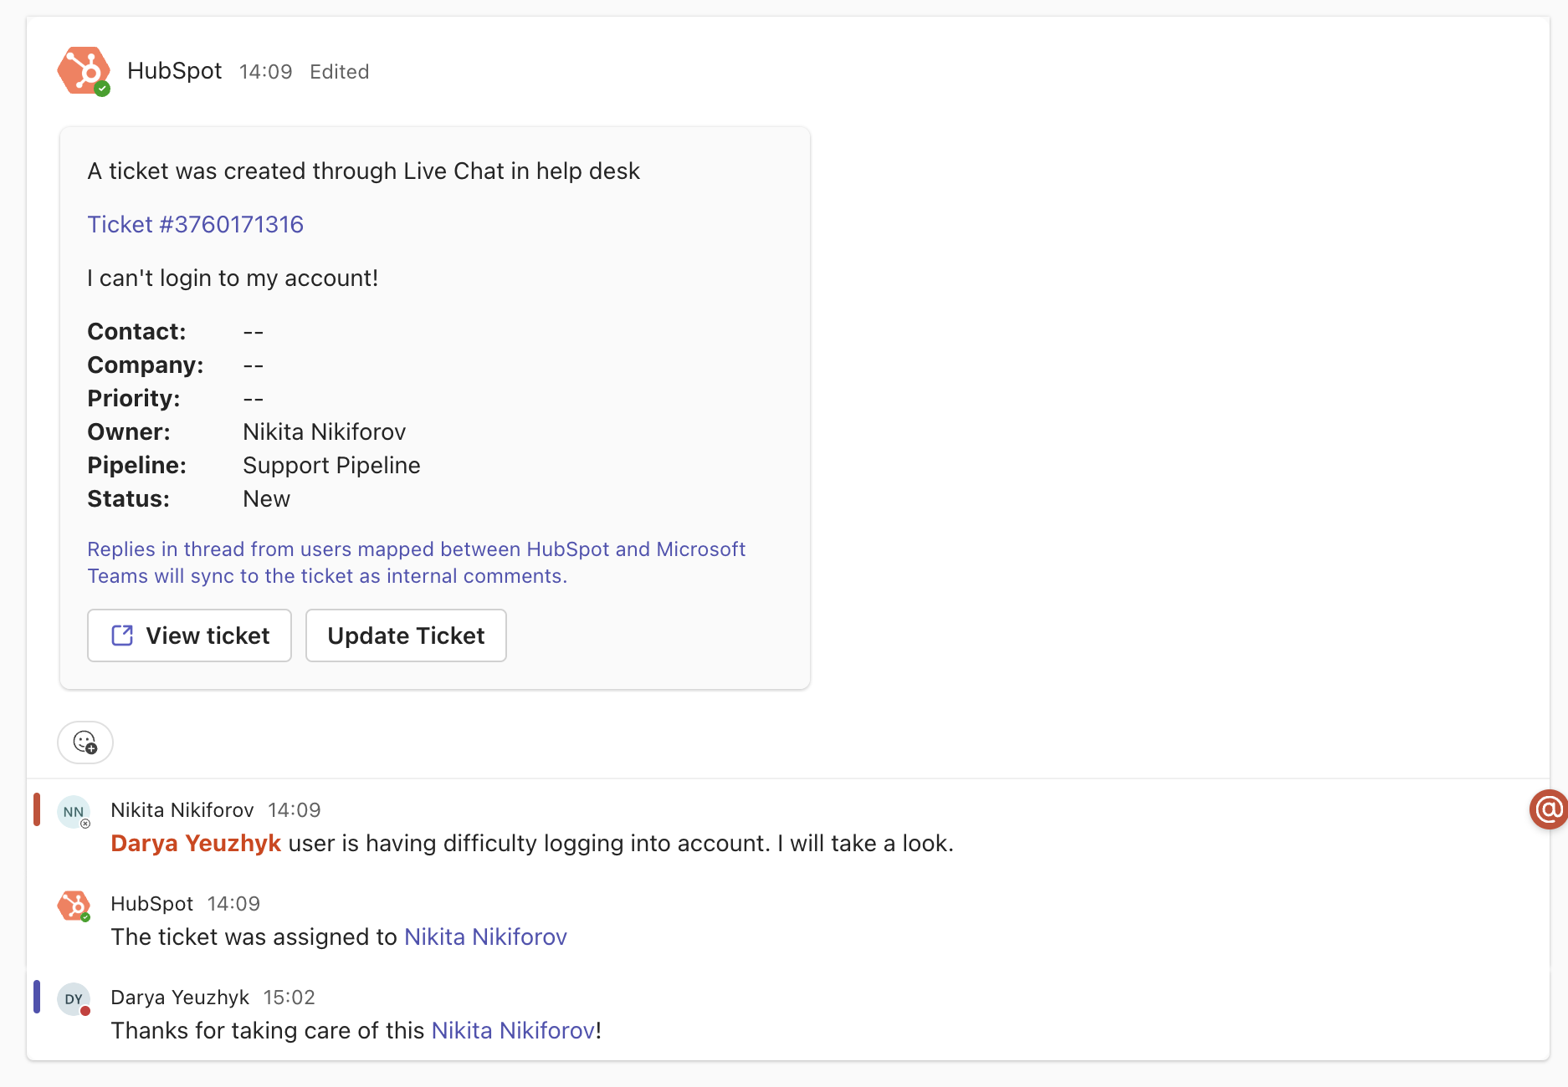This screenshot has width=1568, height=1087.
Task: Open the replies-in-thread sync info link
Action: tap(416, 563)
